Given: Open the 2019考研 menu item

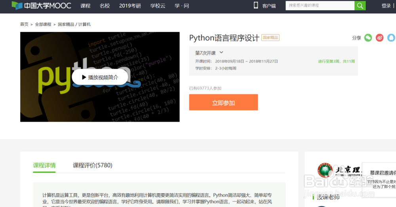Looking at the screenshot, I should (130, 6).
